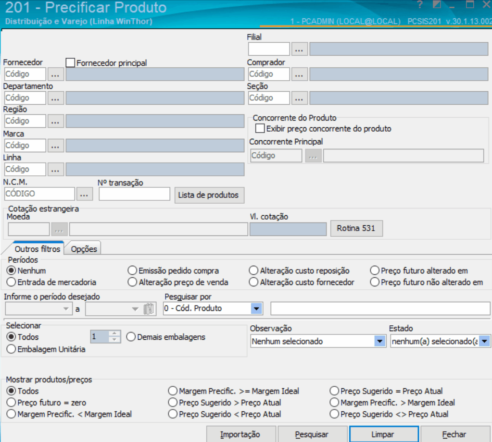Focus the Marca Código input field

25,146
